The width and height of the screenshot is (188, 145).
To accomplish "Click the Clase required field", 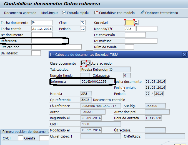I will click(x=82, y=23).
